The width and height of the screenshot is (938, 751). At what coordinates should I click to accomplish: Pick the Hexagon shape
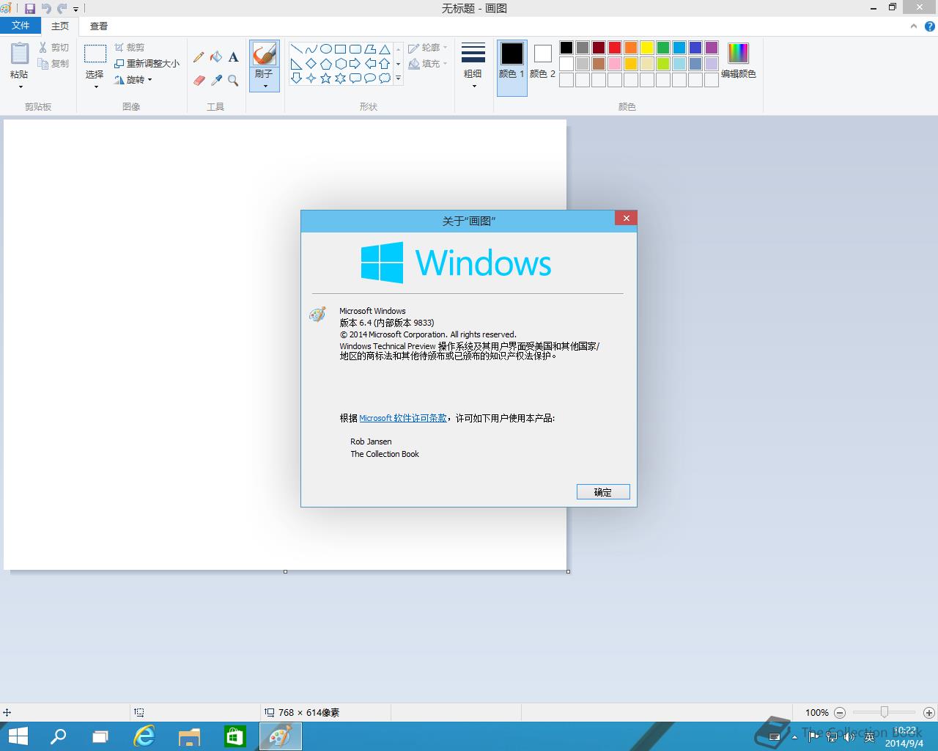(341, 64)
